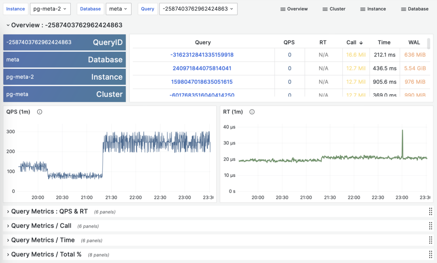Viewport: 437px width, 263px height.
Task: Open the Overview dashboard link
Action: 294,9
